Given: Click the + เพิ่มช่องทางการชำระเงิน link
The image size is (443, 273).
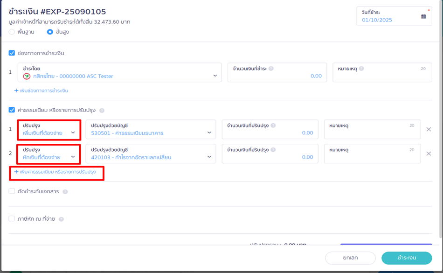Looking at the screenshot, I should pyautogui.click(x=41, y=91).
